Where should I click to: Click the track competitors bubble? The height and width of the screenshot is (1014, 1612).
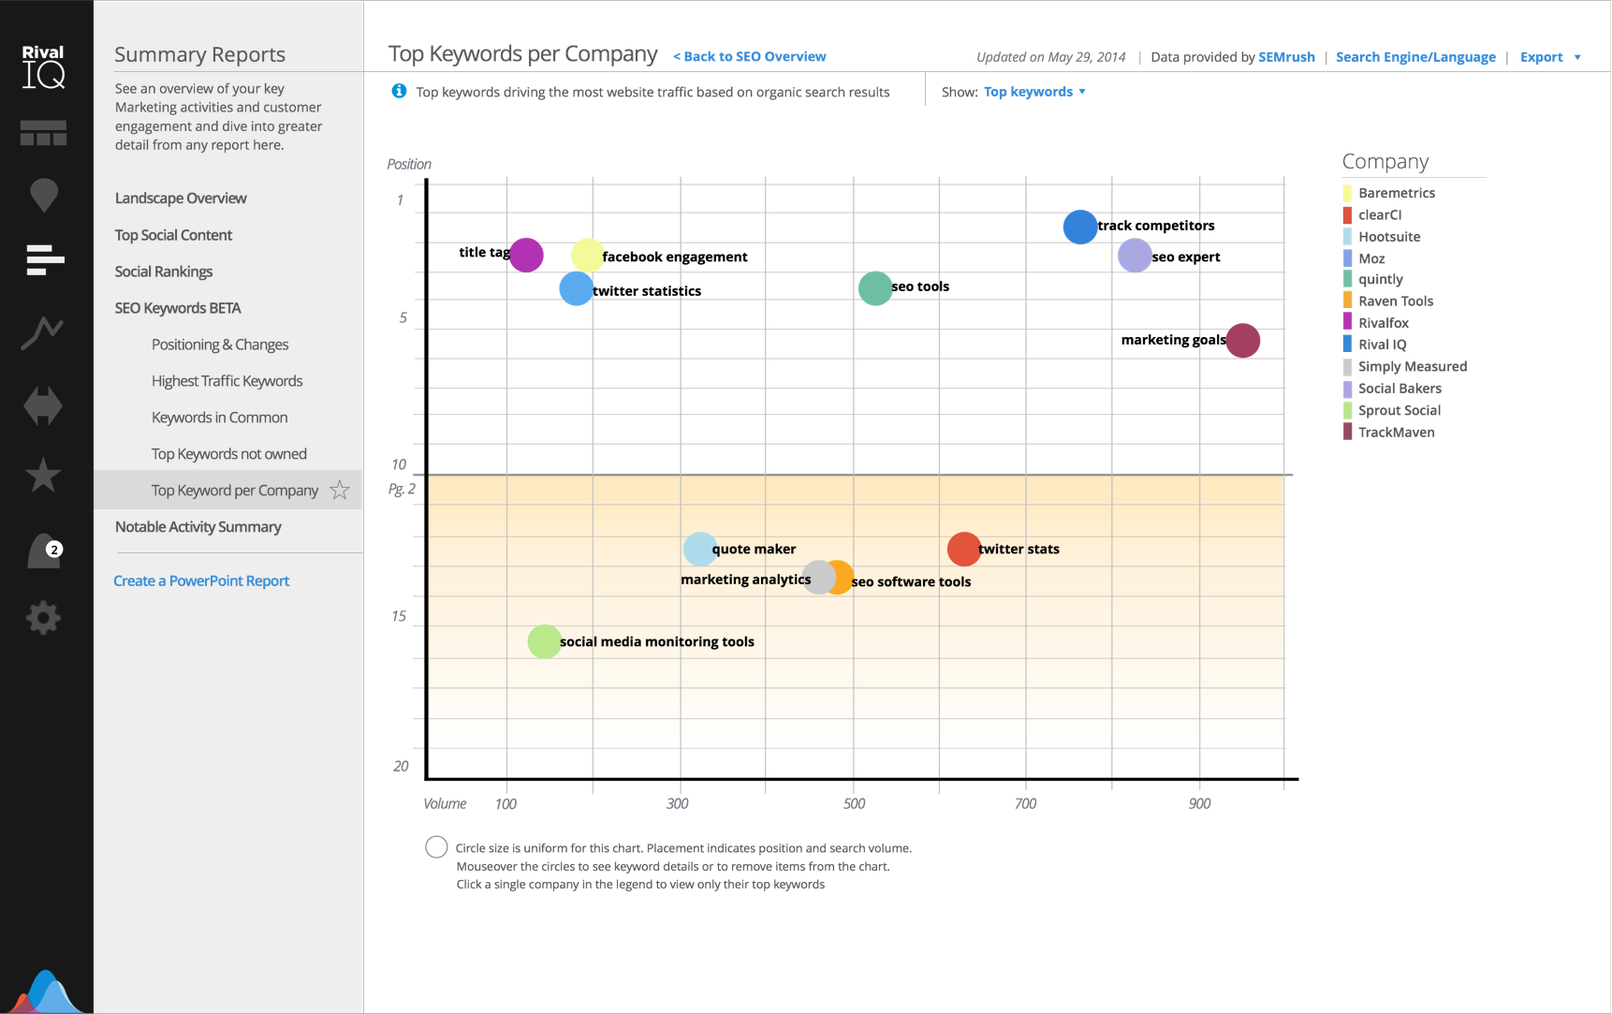coord(1080,227)
